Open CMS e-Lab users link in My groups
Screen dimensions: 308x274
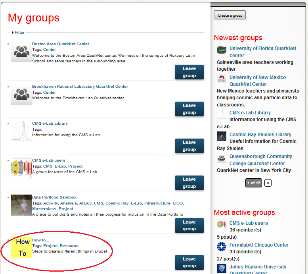coord(49,160)
